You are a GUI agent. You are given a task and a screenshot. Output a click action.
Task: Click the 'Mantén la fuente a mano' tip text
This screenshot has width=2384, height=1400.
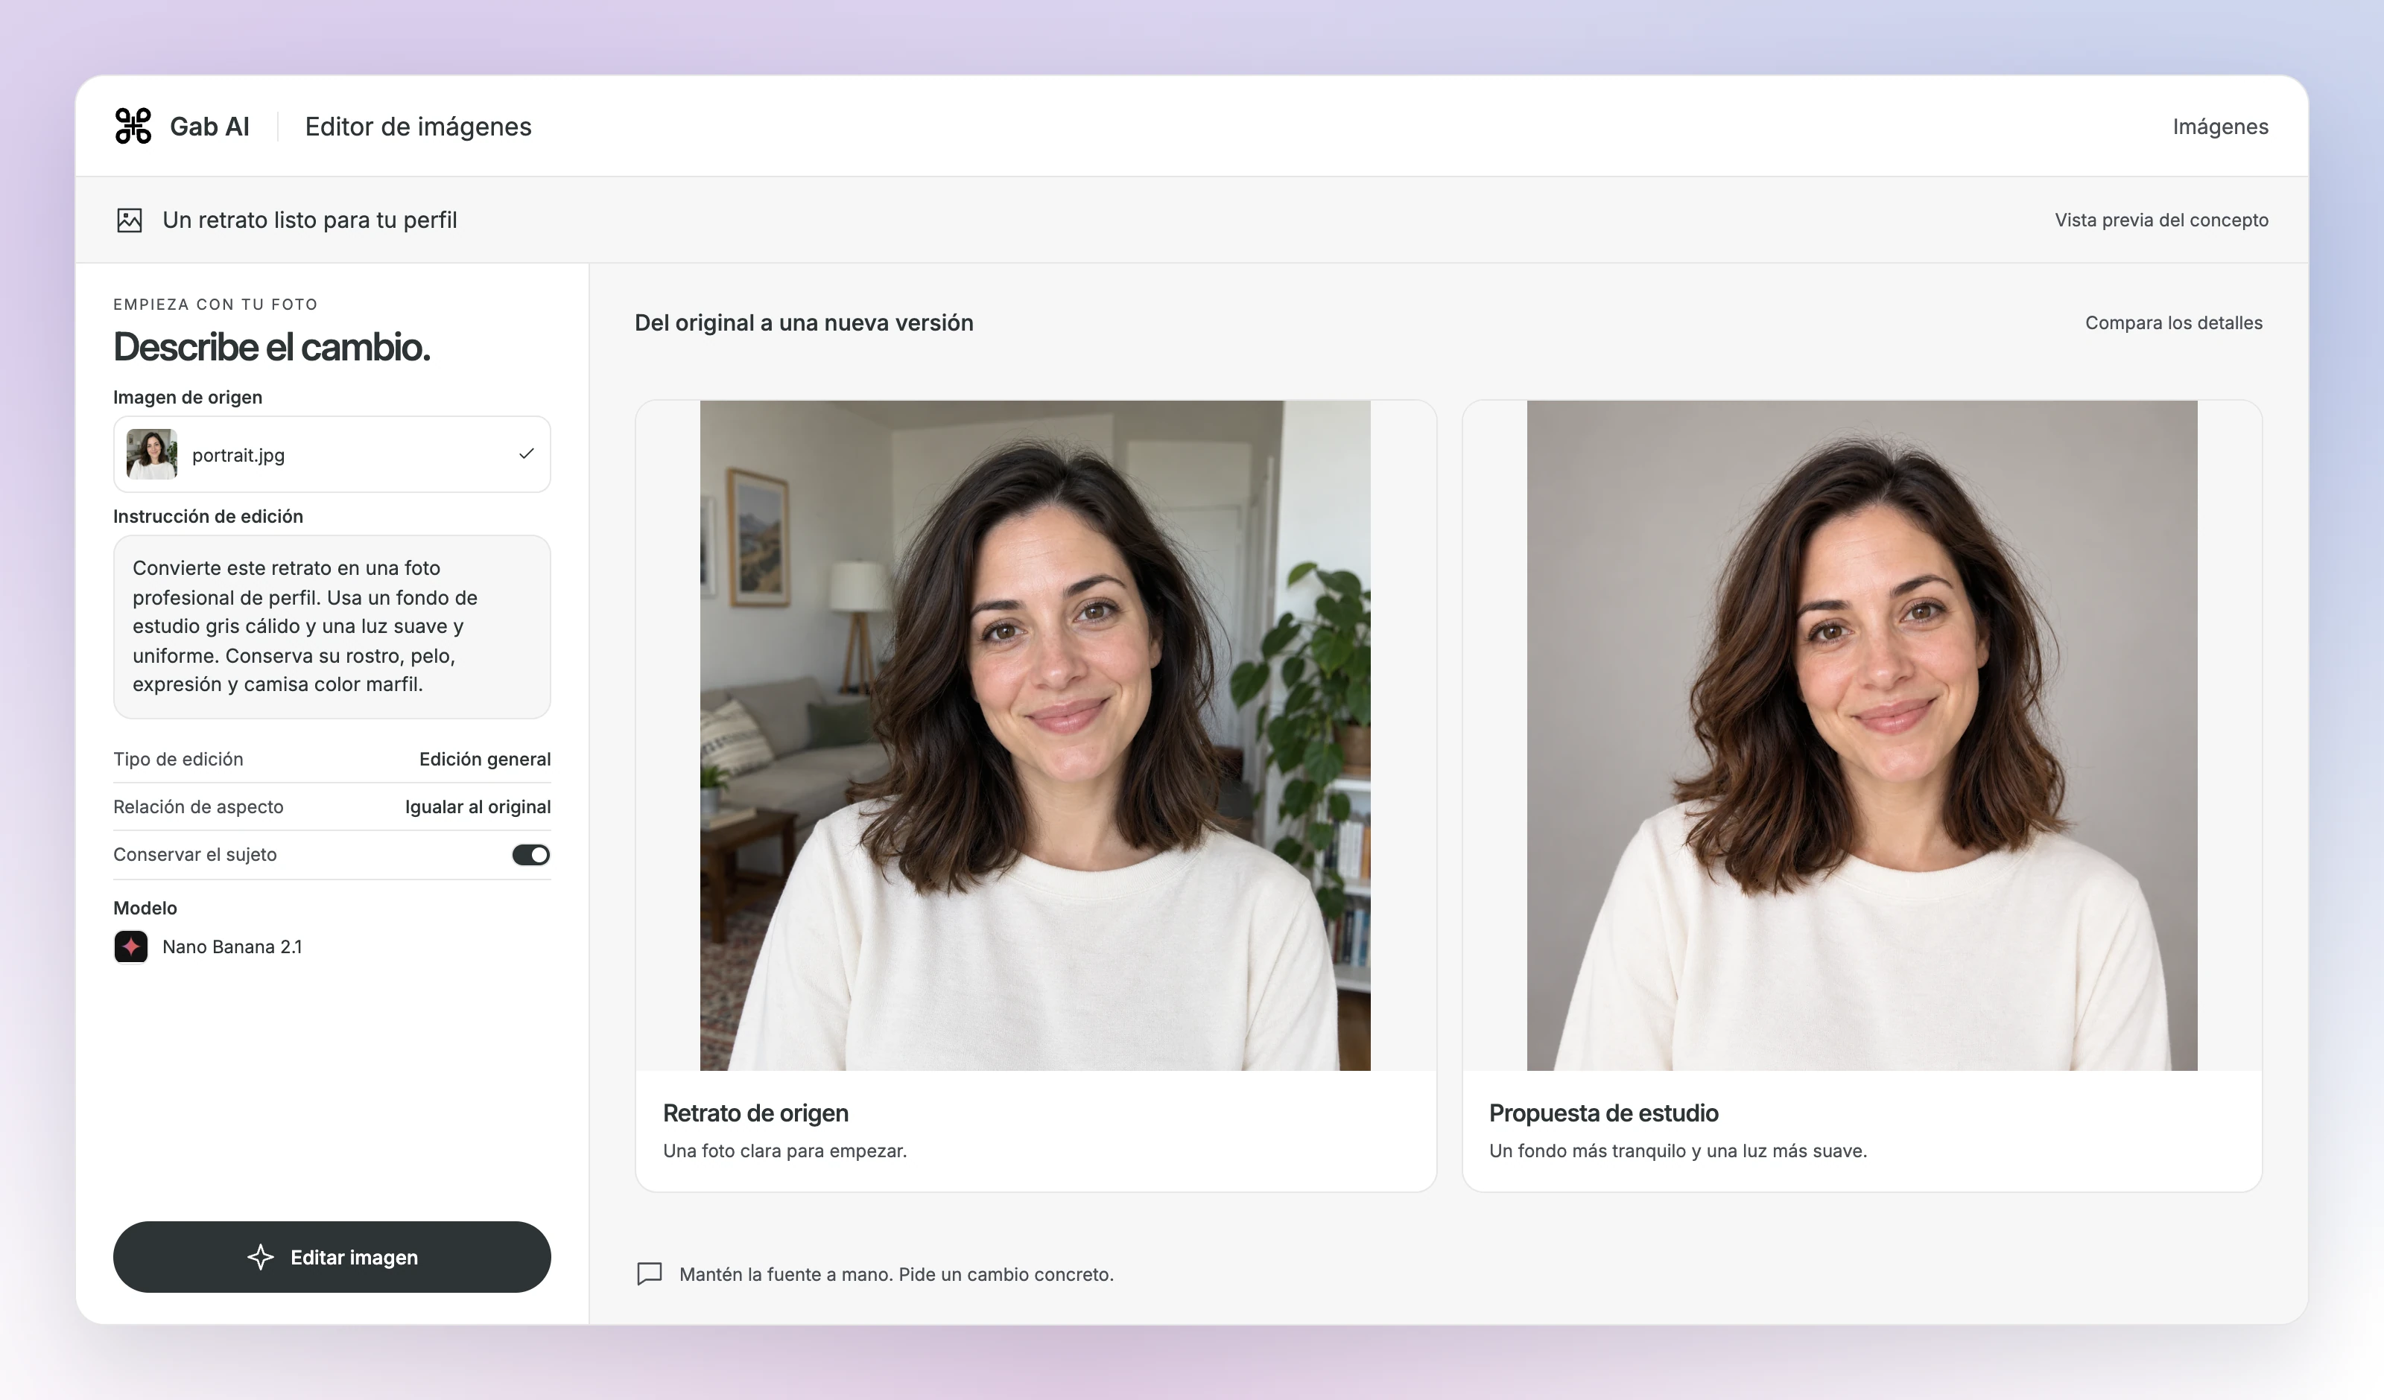click(x=897, y=1274)
